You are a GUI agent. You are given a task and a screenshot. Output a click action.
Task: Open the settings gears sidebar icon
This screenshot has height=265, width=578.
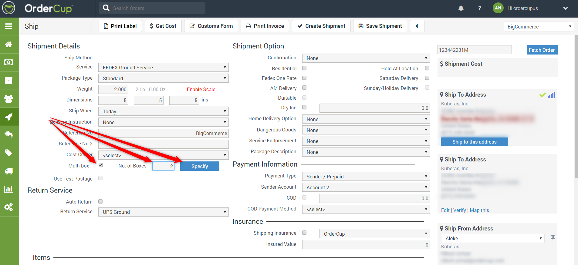point(9,207)
